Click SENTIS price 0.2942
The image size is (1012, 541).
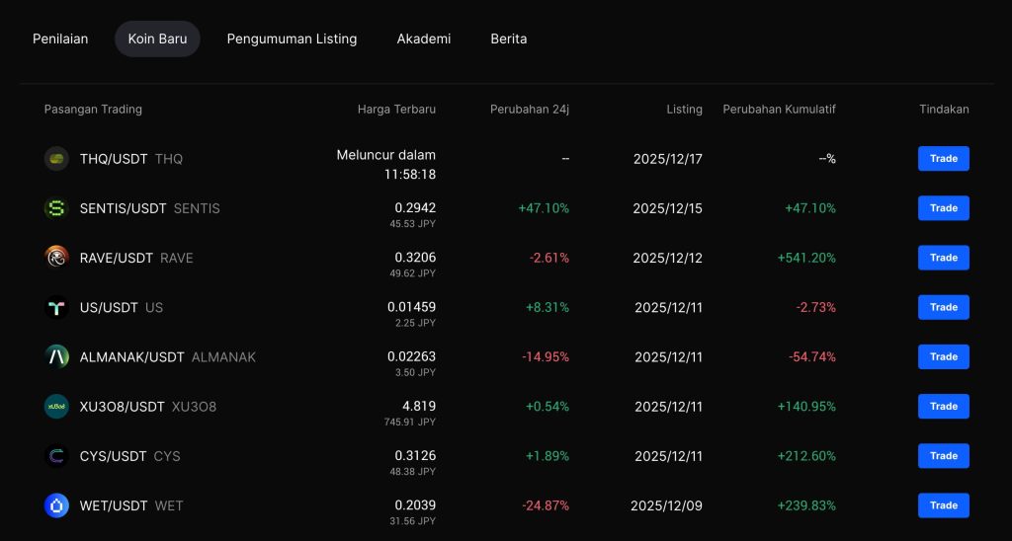(415, 207)
